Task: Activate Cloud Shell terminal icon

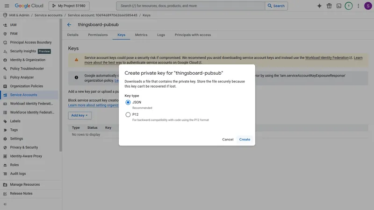Action: [338, 6]
